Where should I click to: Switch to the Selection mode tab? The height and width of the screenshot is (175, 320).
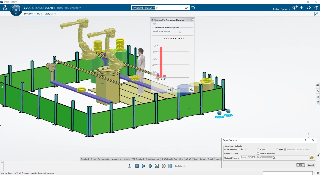[153, 159]
